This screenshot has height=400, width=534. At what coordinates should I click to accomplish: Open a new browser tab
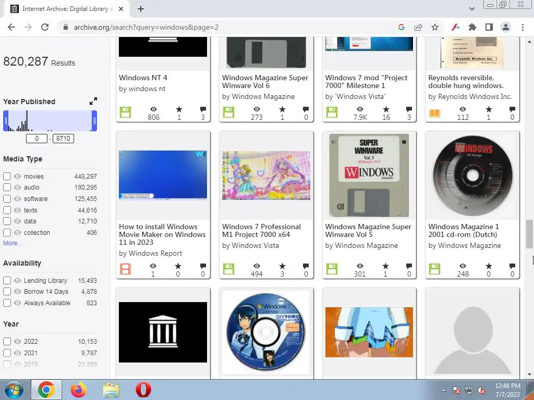pyautogui.click(x=141, y=9)
